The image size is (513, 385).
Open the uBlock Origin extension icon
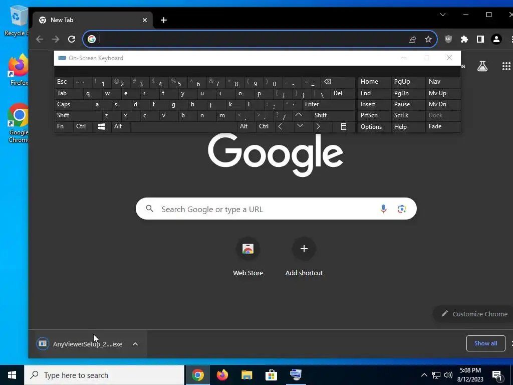point(448,39)
